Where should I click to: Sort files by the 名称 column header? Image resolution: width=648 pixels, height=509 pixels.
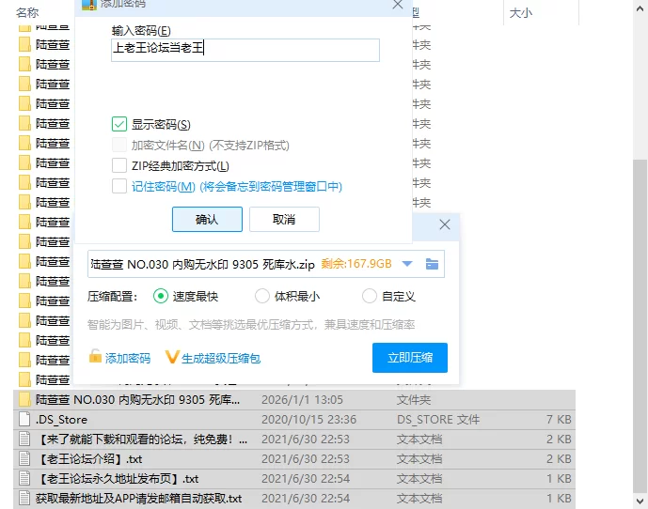click(28, 13)
